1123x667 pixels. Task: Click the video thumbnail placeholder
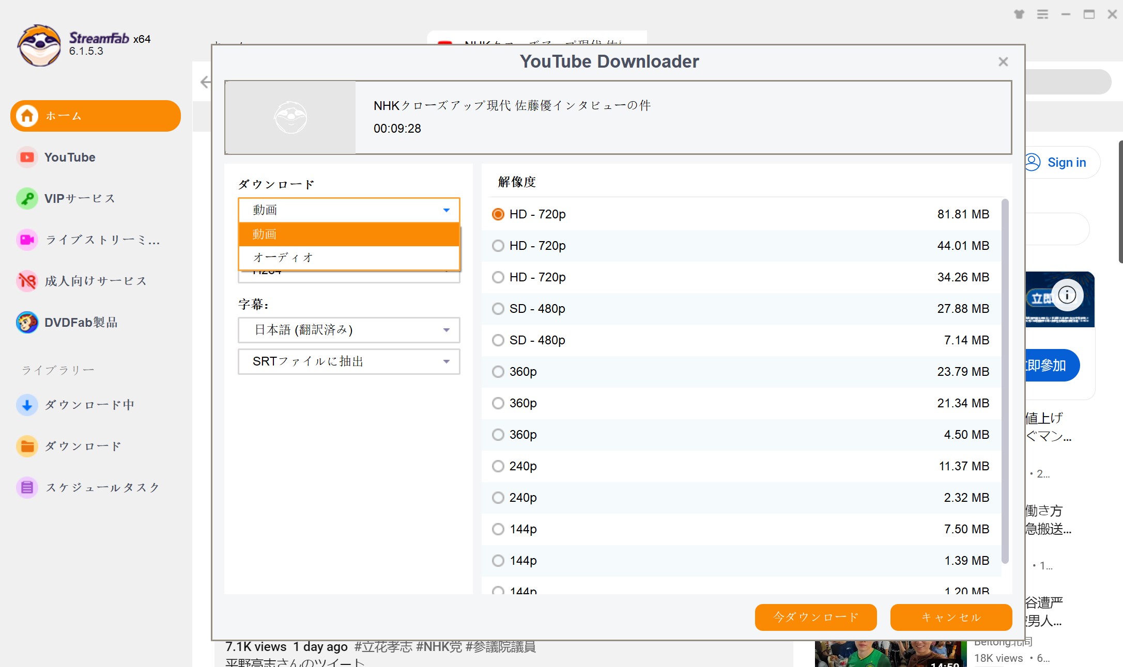pos(290,118)
